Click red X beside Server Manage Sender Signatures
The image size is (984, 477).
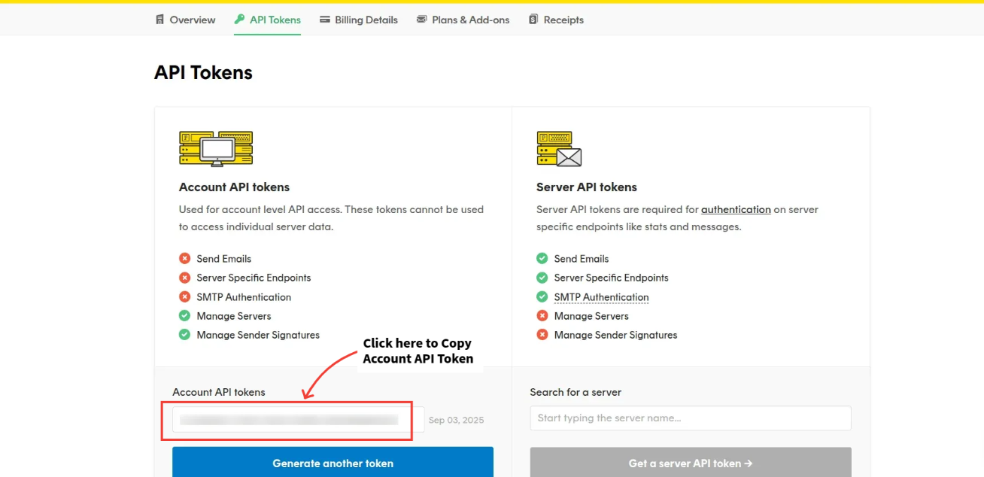pyautogui.click(x=542, y=335)
